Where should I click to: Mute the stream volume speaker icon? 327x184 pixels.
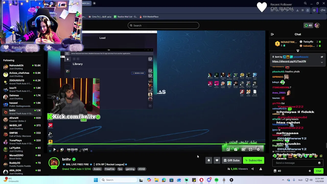pyautogui.click(x=62, y=149)
